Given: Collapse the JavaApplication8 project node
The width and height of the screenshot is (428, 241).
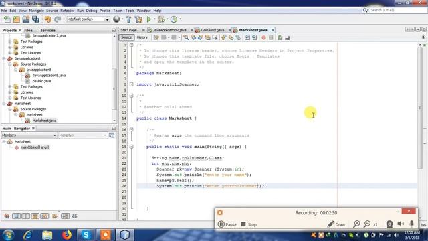Looking at the screenshot, I should [x=4, y=58].
